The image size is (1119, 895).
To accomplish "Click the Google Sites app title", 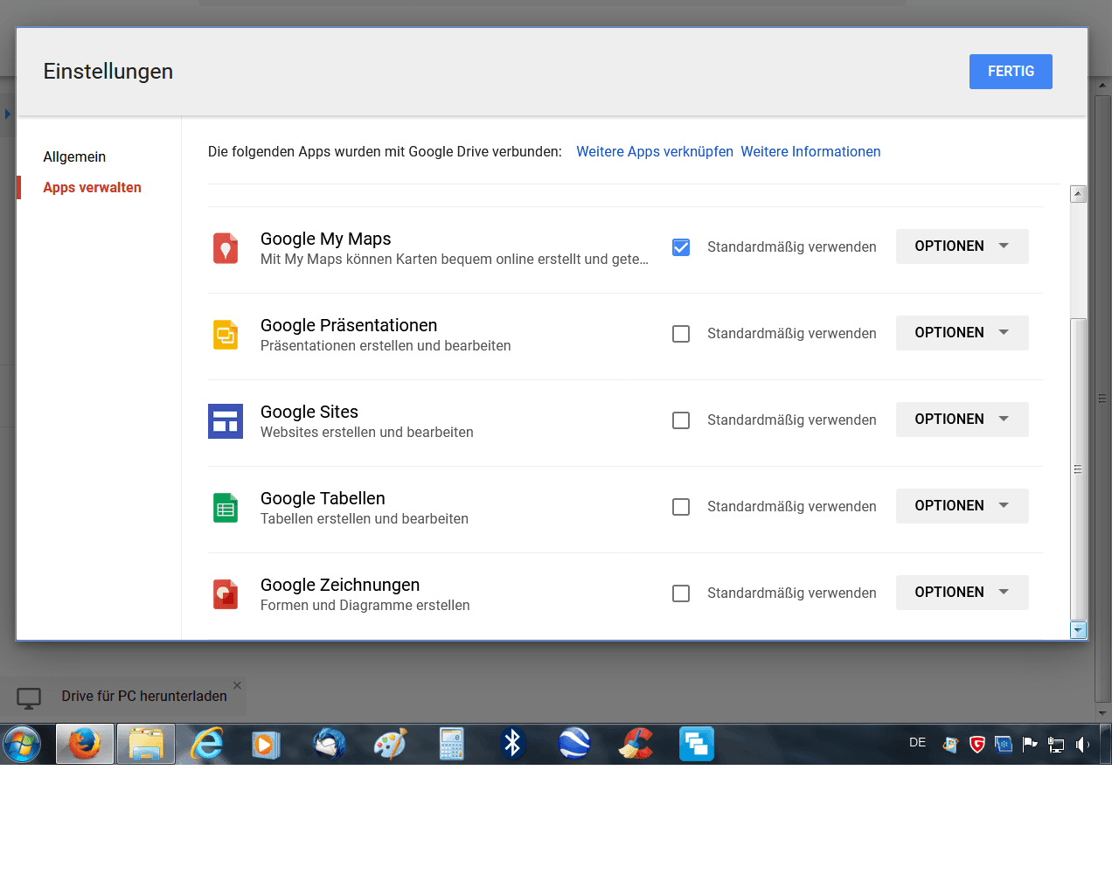I will point(309,413).
